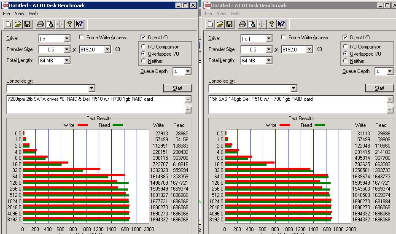This screenshot has height=234, width=396.
Task: Click Open folder icon in left window
Action: pyautogui.click(x=18, y=24)
